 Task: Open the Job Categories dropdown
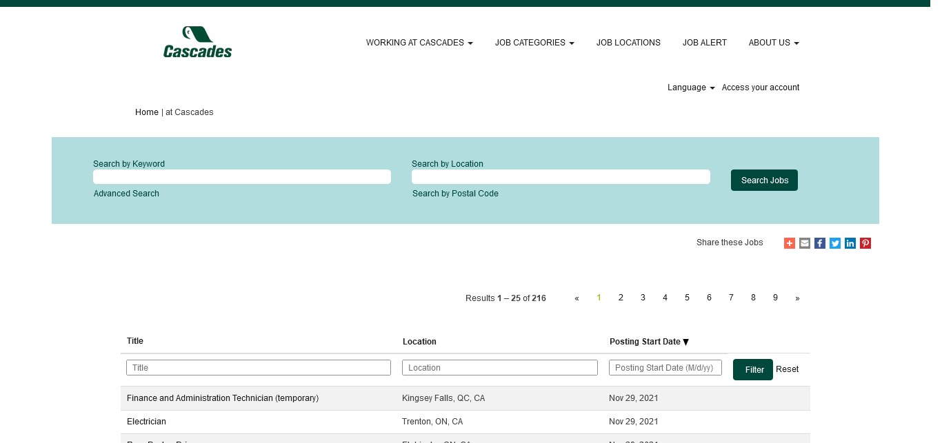point(534,43)
